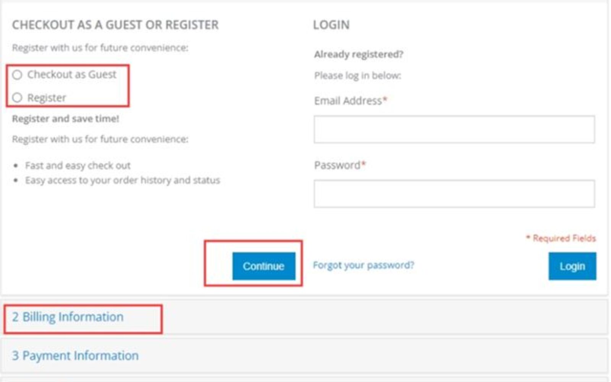Screen dimensions: 611x382
Task: Click the Password field label
Action: point(337,165)
